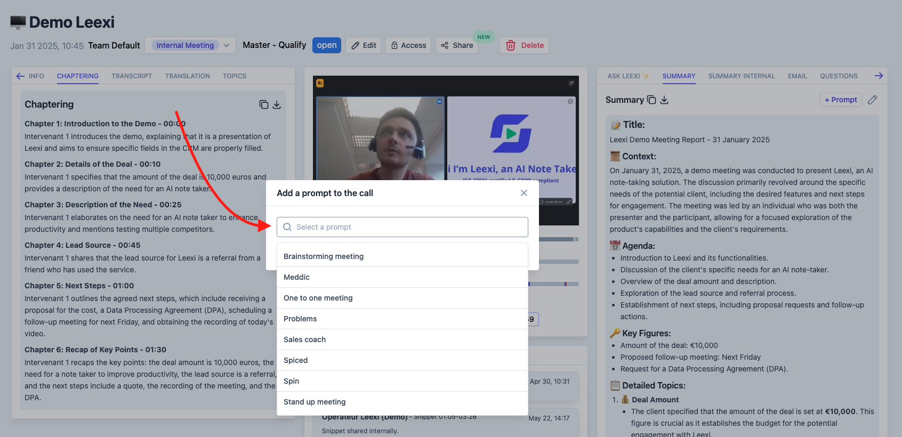Focus the Select a prompt search field
The image size is (902, 437).
click(x=402, y=227)
